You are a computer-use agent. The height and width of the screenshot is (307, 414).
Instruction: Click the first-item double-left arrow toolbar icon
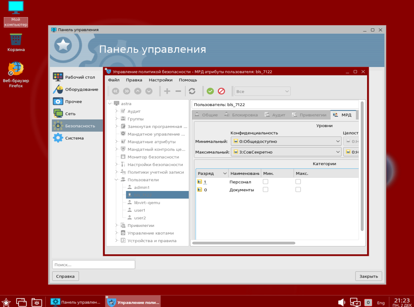(116, 91)
